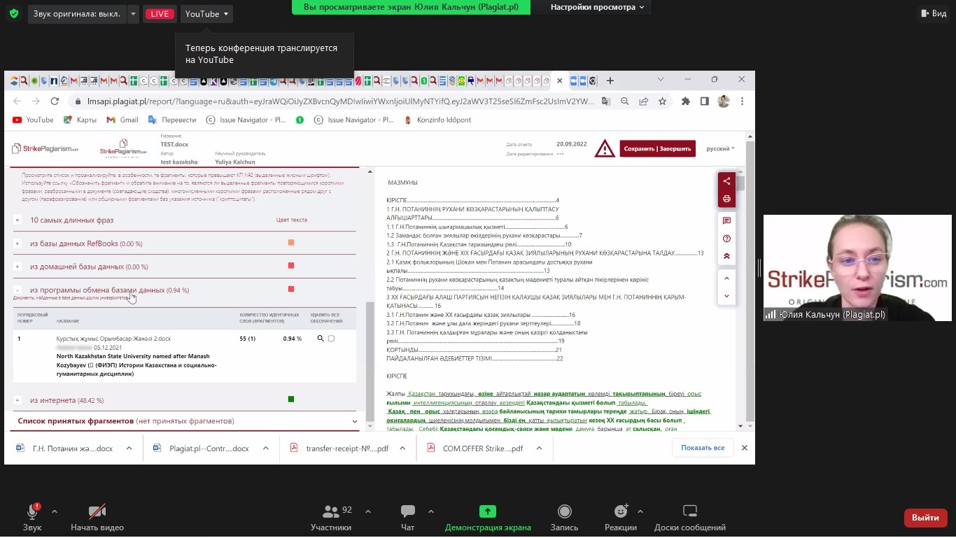This screenshot has height=538, width=956.
Task: Click red swatch for 'из домашней базы данных'
Action: click(x=291, y=266)
